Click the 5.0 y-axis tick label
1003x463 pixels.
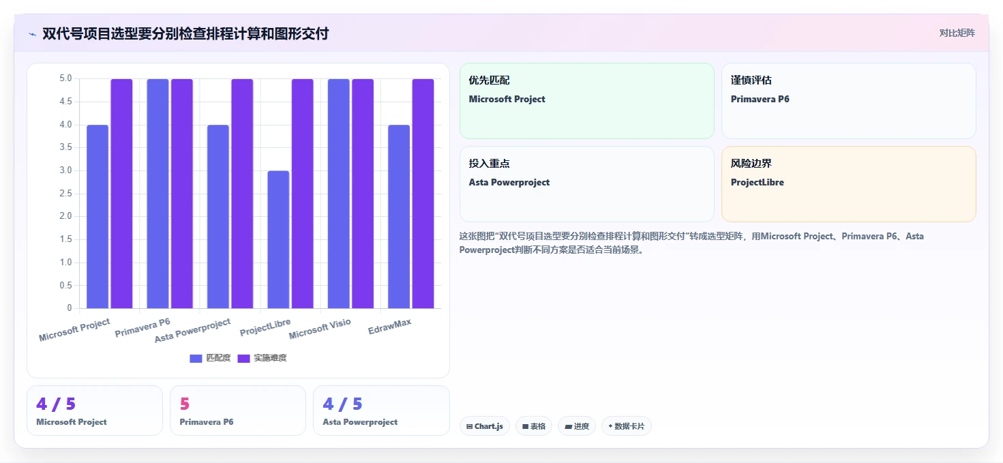pos(65,78)
